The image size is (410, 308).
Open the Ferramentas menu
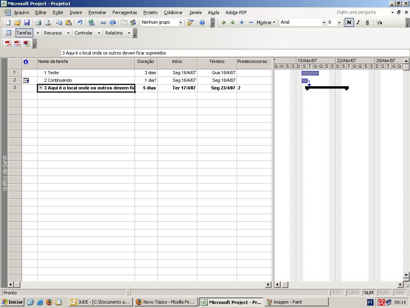(x=125, y=12)
